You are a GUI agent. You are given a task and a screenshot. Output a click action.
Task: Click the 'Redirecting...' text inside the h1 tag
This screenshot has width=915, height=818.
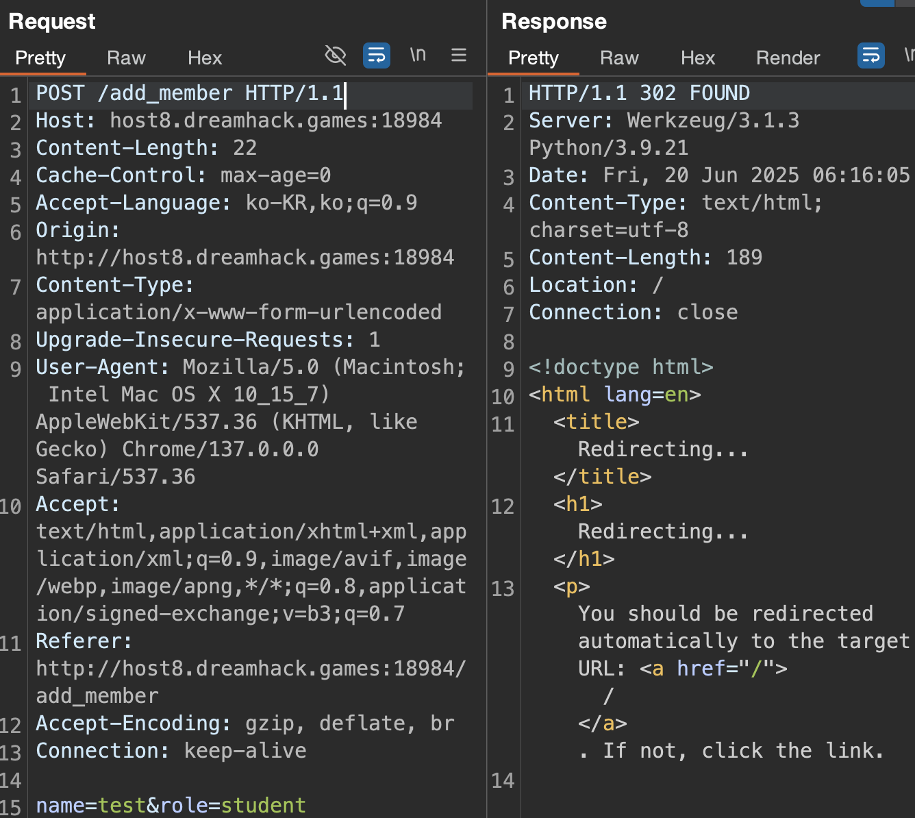coord(664,532)
